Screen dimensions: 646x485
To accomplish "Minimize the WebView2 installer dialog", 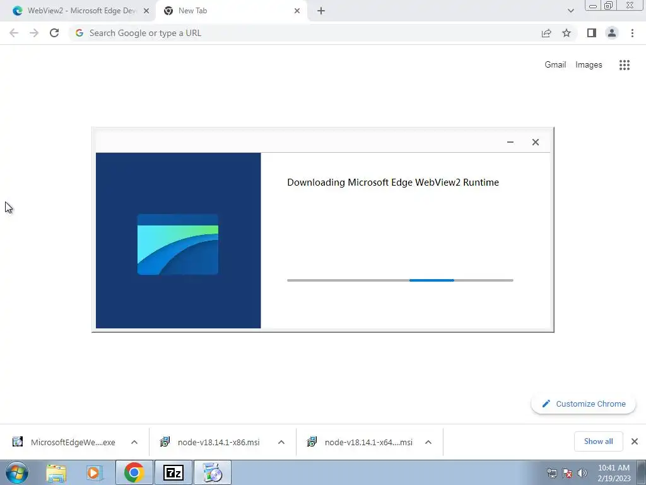I will tap(510, 142).
